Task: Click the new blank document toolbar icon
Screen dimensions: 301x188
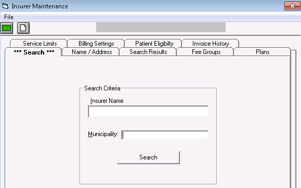Action: pyautogui.click(x=23, y=28)
